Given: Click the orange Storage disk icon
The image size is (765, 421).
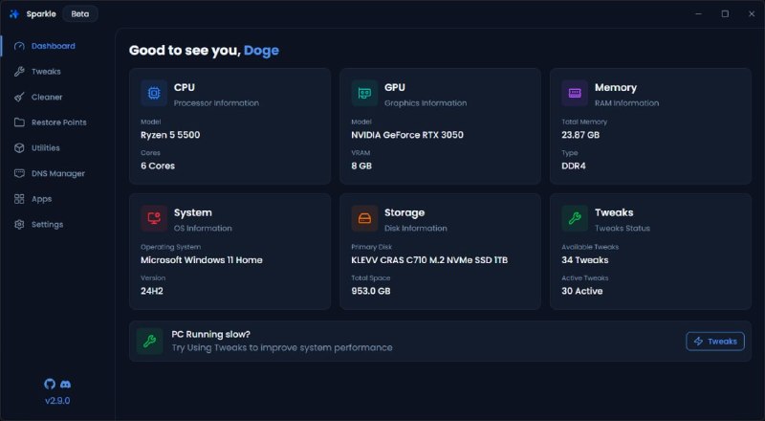Looking at the screenshot, I should click(x=364, y=218).
